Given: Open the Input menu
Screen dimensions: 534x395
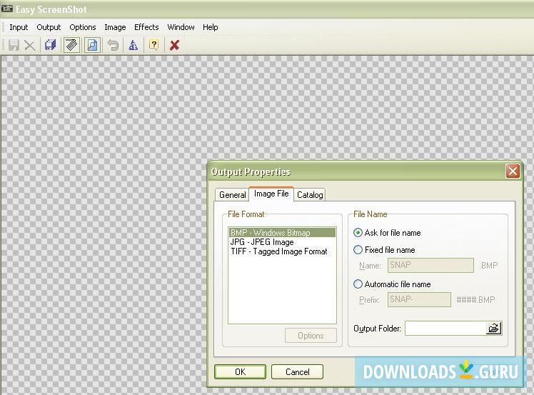Looking at the screenshot, I should 19,27.
